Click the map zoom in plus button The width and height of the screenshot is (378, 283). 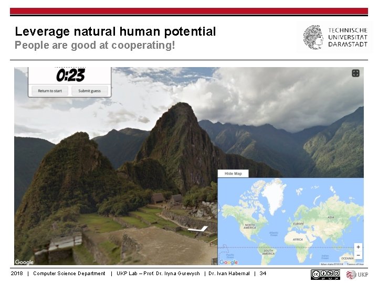click(x=358, y=247)
